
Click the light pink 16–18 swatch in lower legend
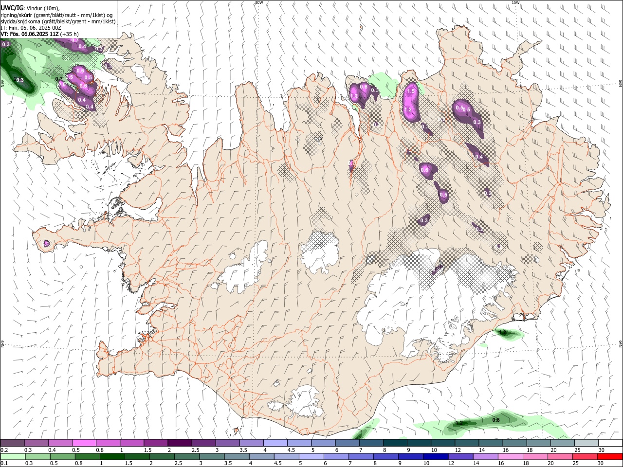pyautogui.click(x=510, y=457)
